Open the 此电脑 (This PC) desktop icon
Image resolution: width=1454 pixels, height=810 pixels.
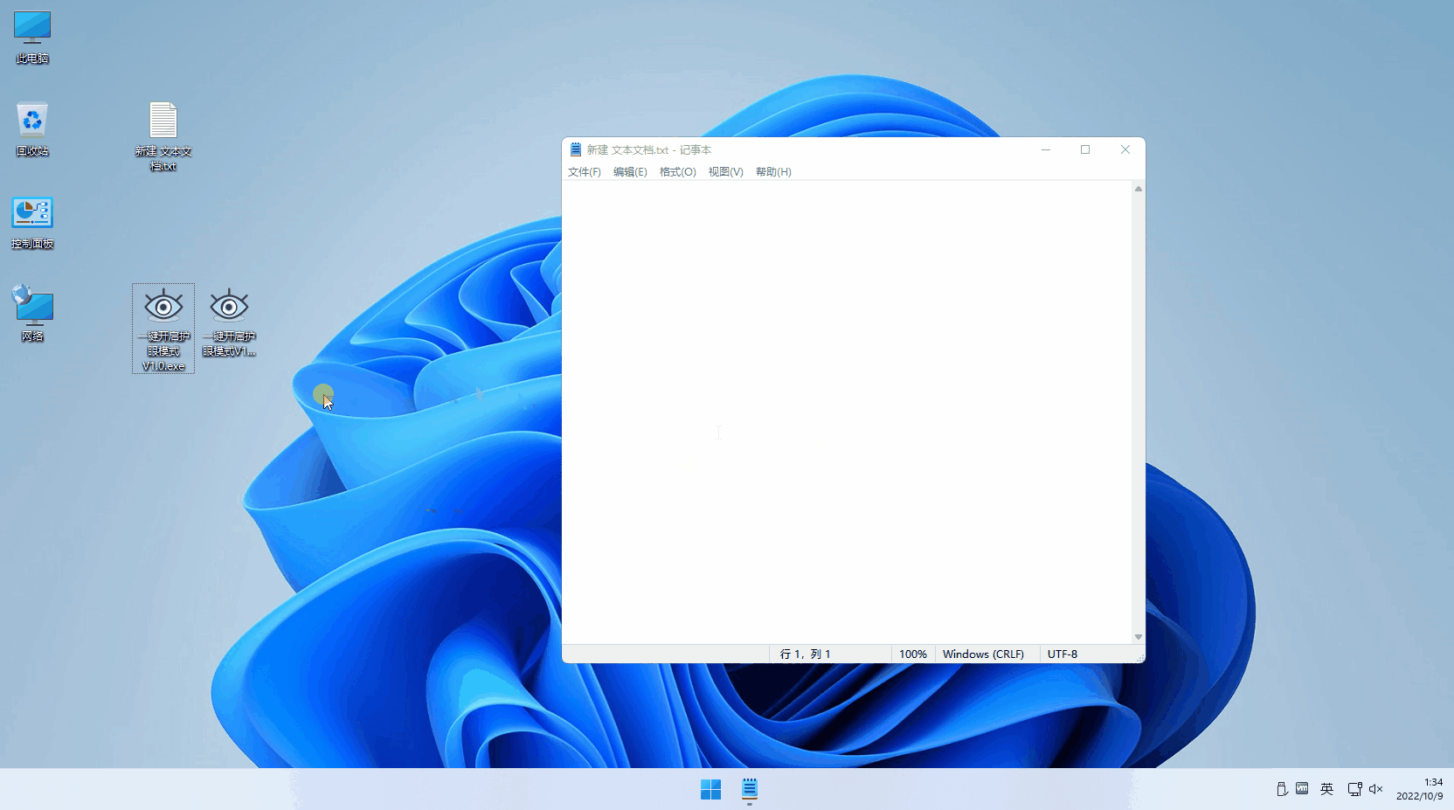pos(31,35)
